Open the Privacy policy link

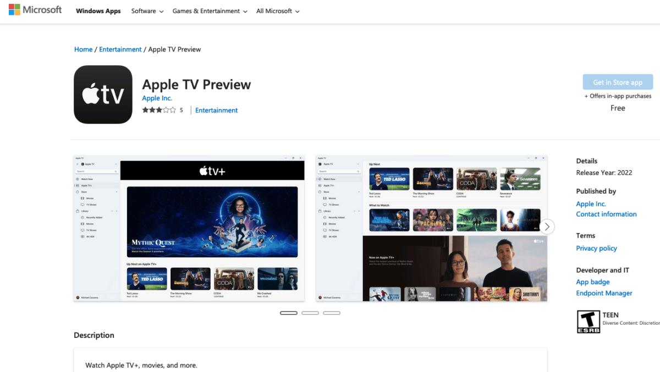point(596,249)
